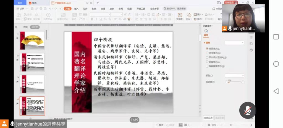Select the solid fill (纯色填充) radio button
The width and height of the screenshot is (283, 128).
pos(207,48)
